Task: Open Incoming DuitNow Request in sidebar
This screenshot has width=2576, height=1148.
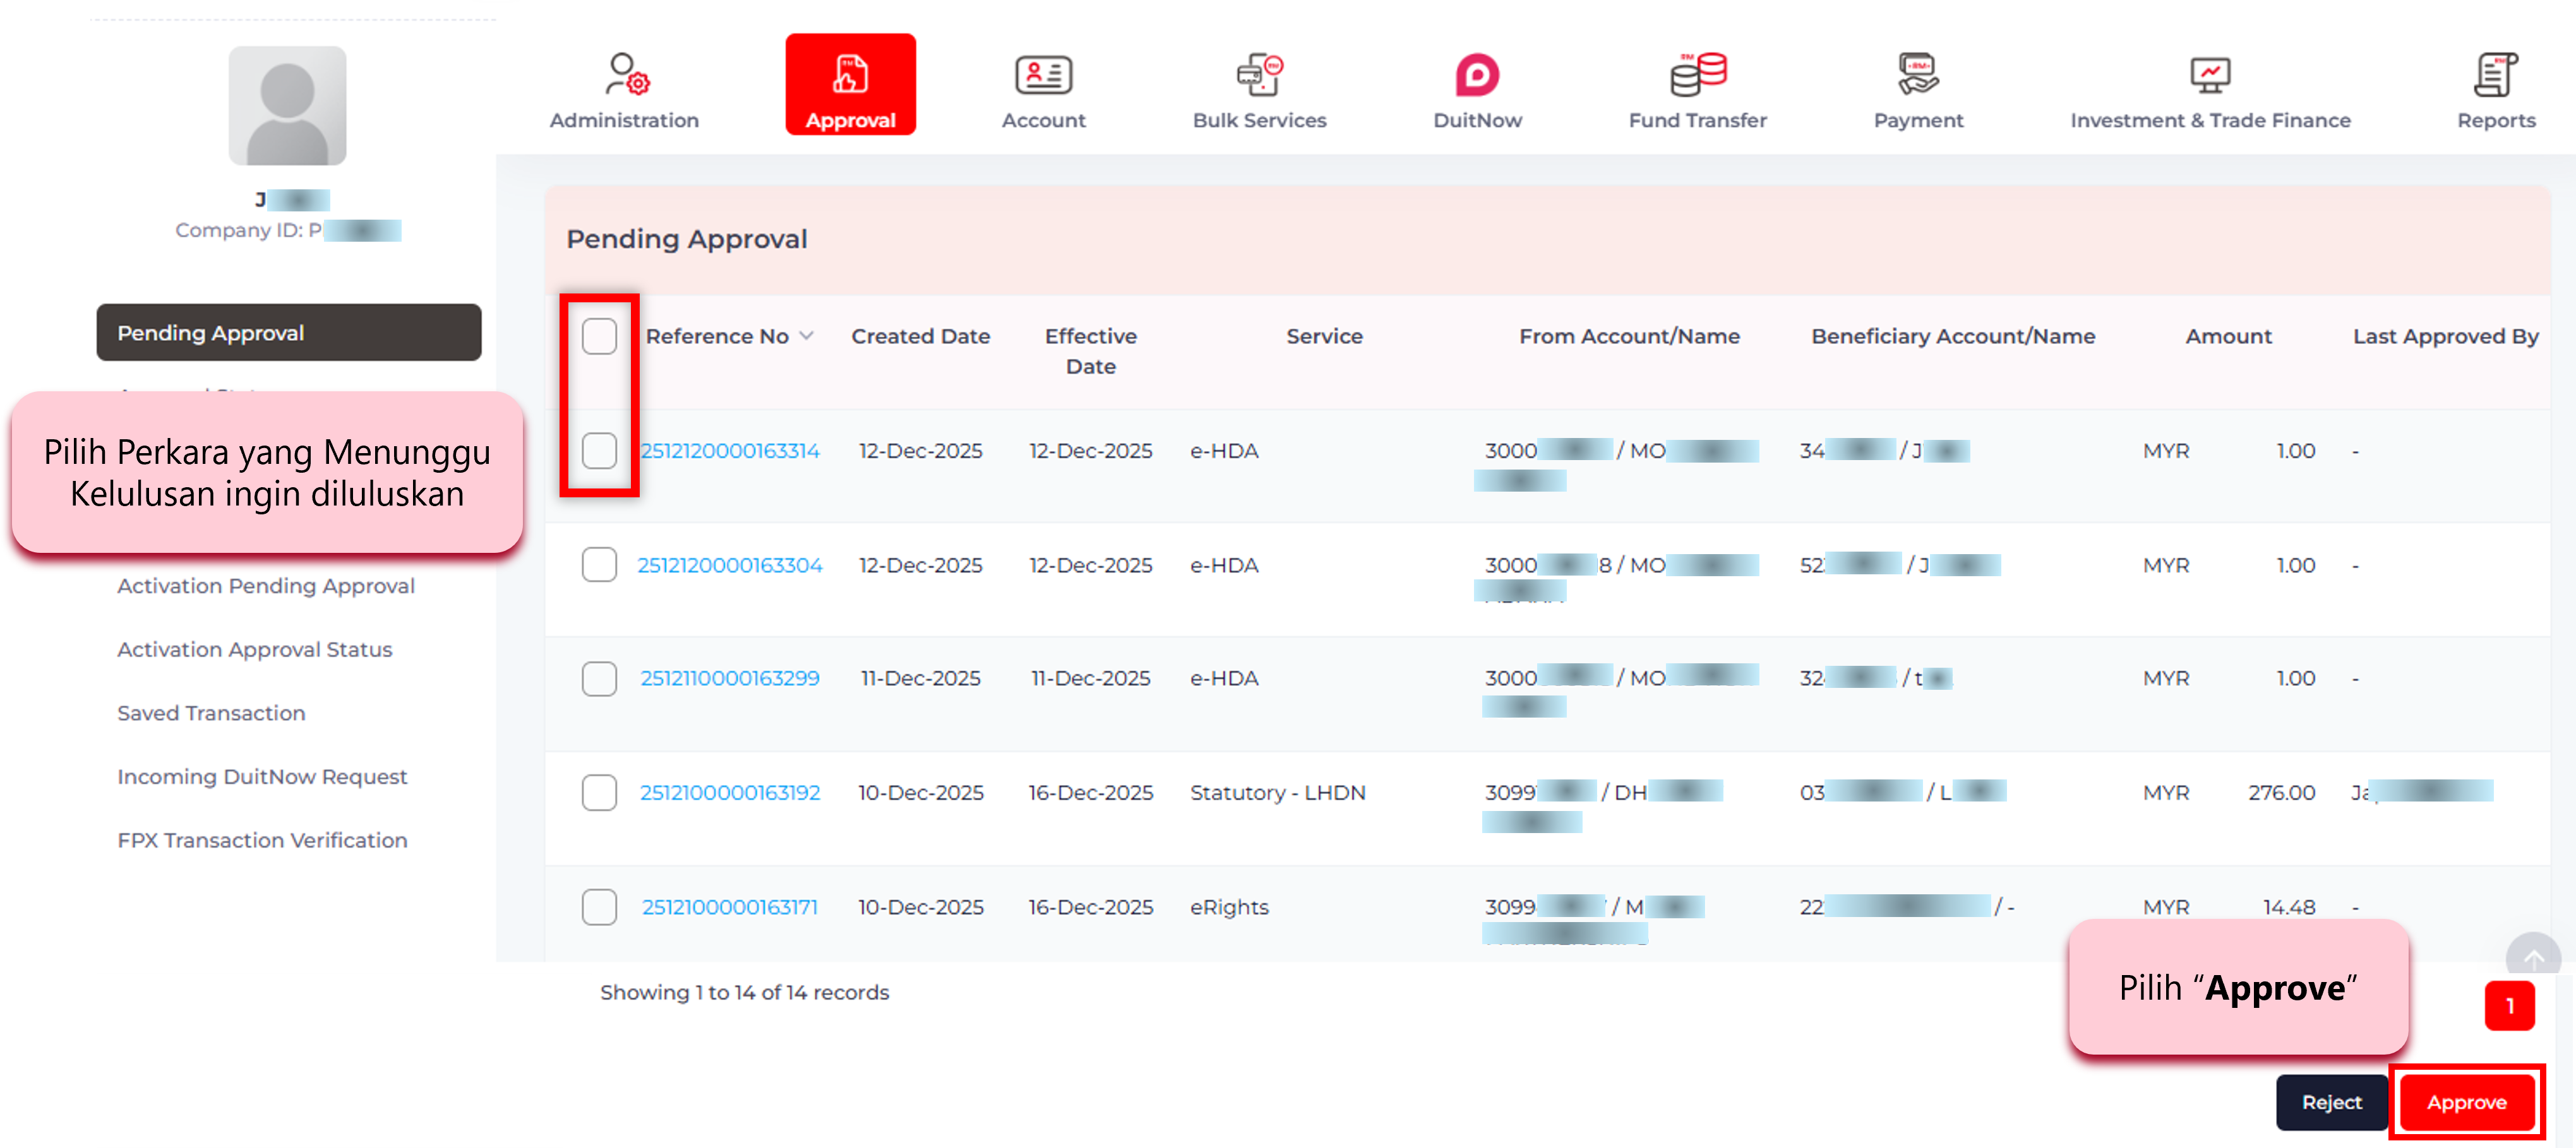Action: click(x=262, y=776)
